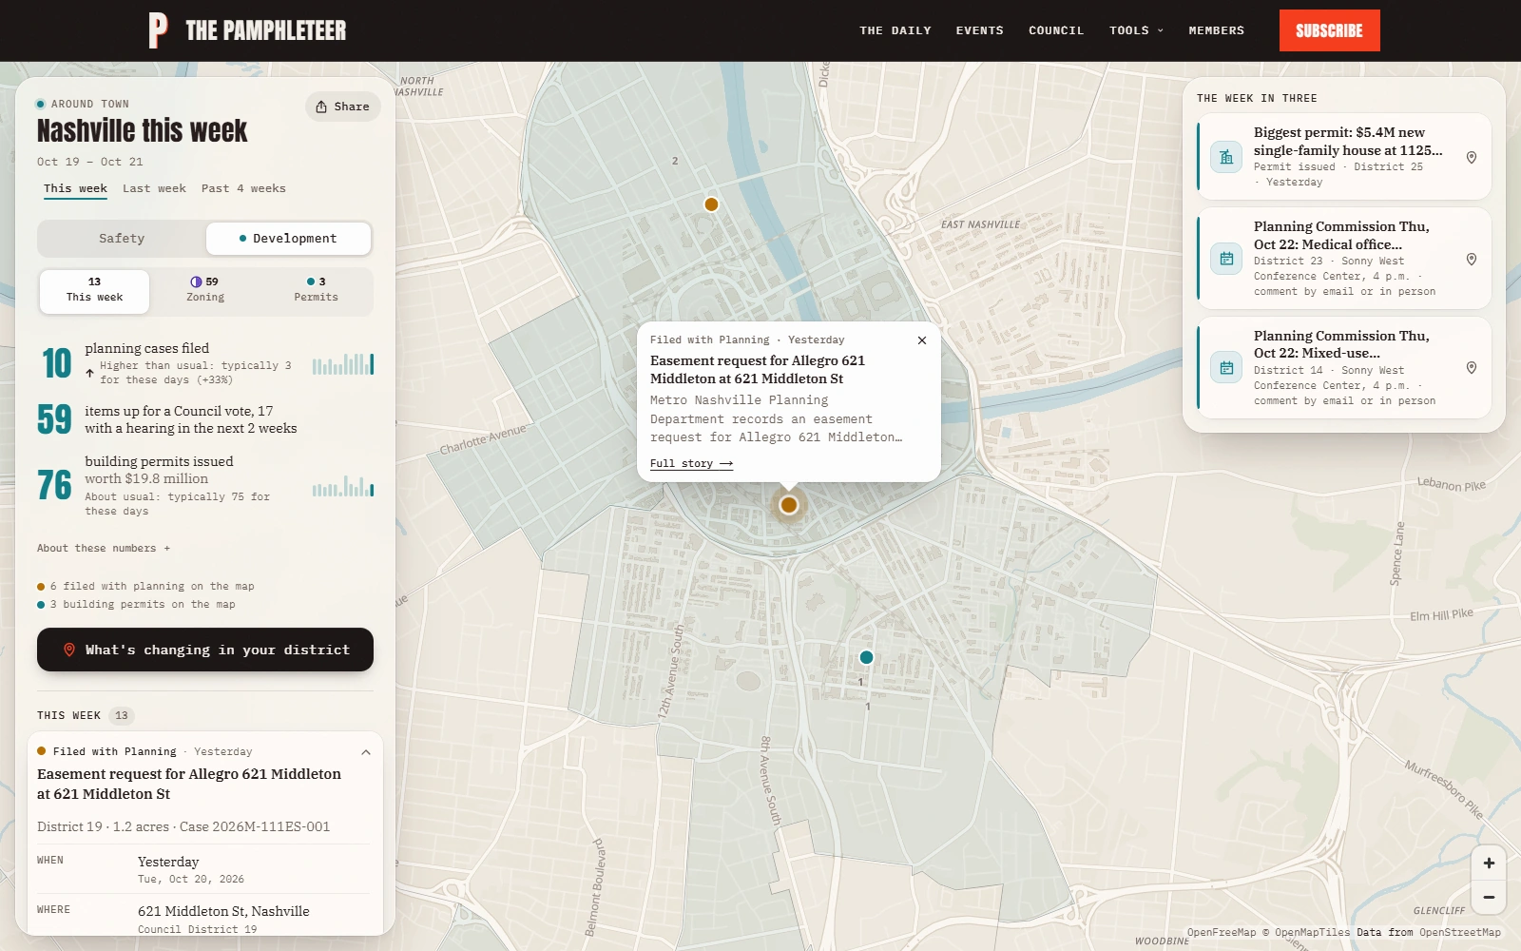This screenshot has width=1521, height=951.
Task: Select the Past 4 weeks tab
Action: (x=243, y=188)
